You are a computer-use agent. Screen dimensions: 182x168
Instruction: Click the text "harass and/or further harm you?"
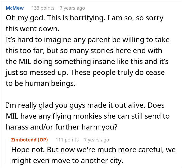[x=60, y=127]
